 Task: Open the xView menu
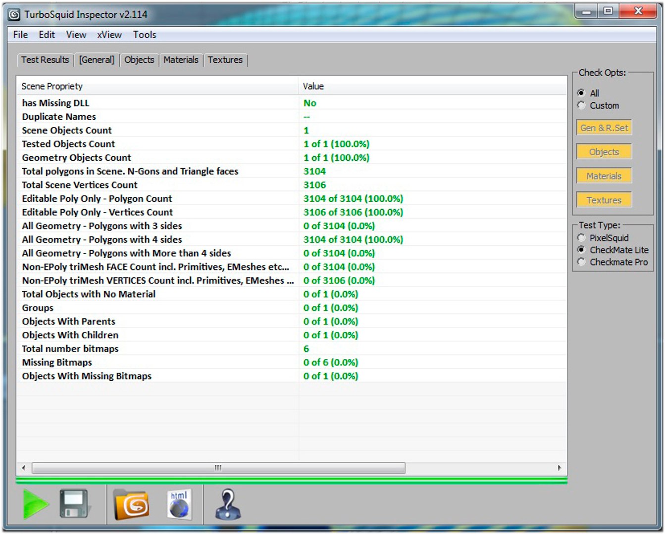tap(109, 35)
